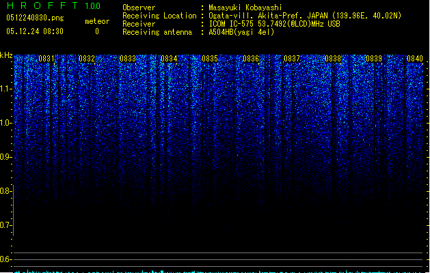Click the antenna value A504HB(yagi 4el)
Image resolution: width=430 pixels, height=273 pixels.
coord(241,32)
